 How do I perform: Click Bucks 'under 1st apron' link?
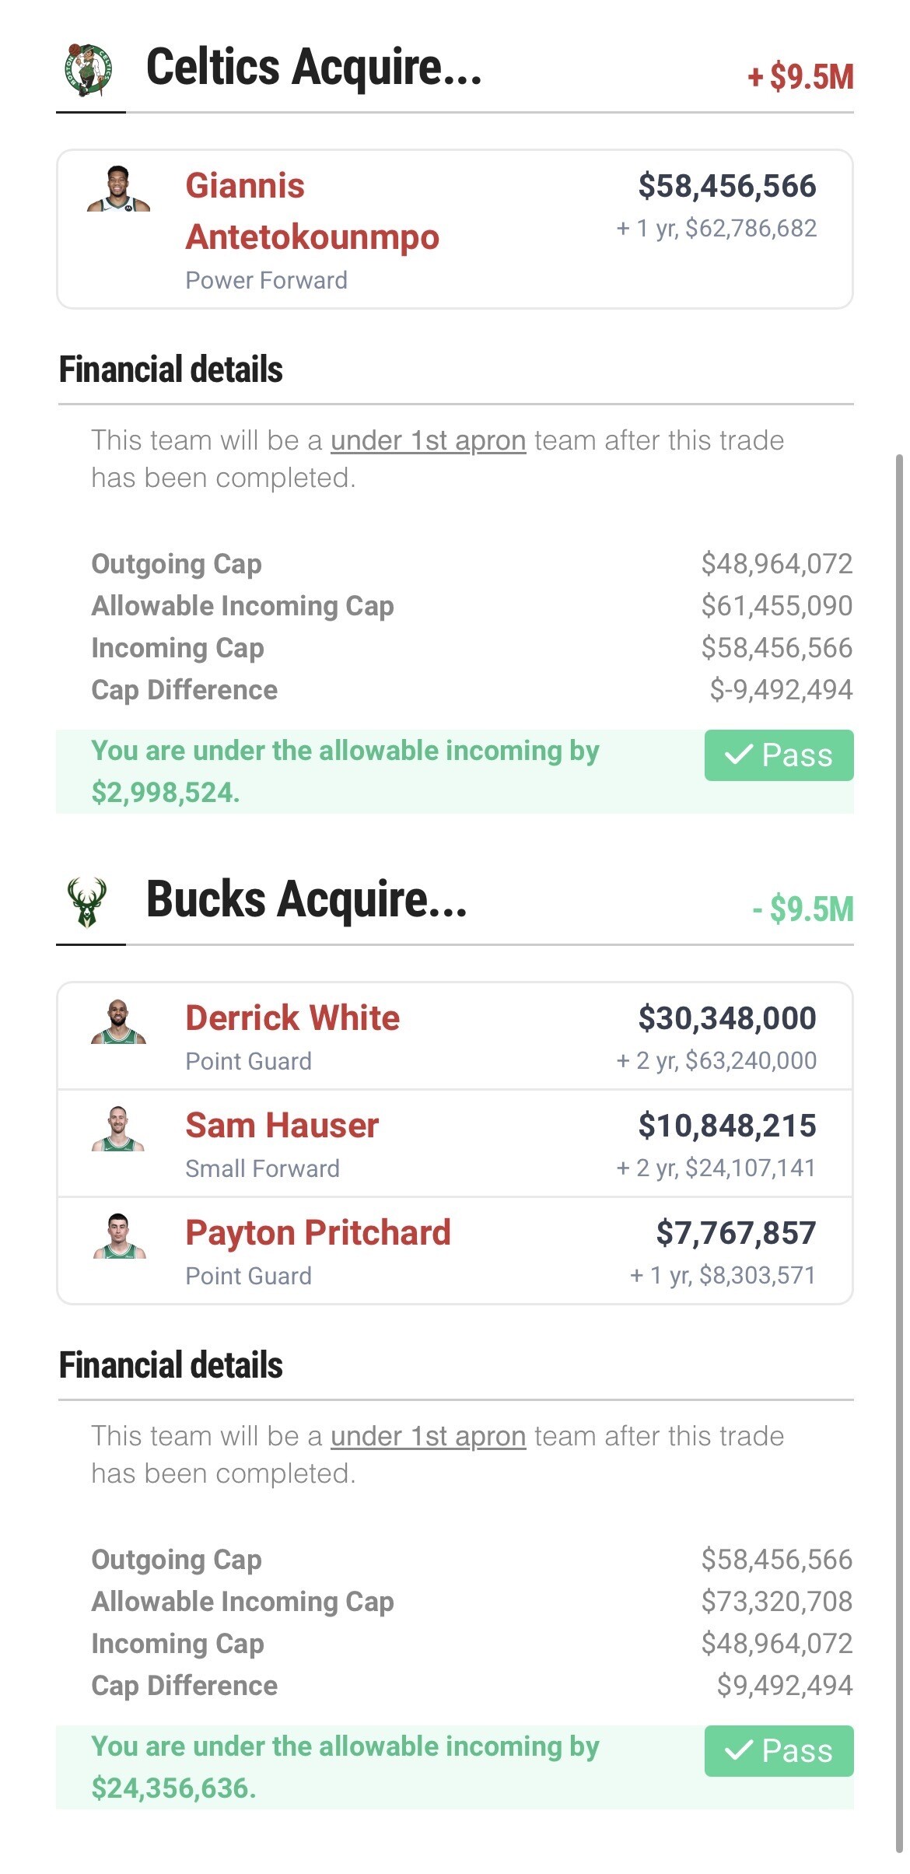tap(428, 1436)
